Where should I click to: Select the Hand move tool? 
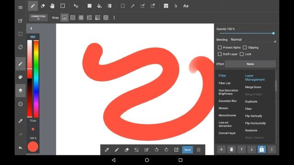pos(52,6)
